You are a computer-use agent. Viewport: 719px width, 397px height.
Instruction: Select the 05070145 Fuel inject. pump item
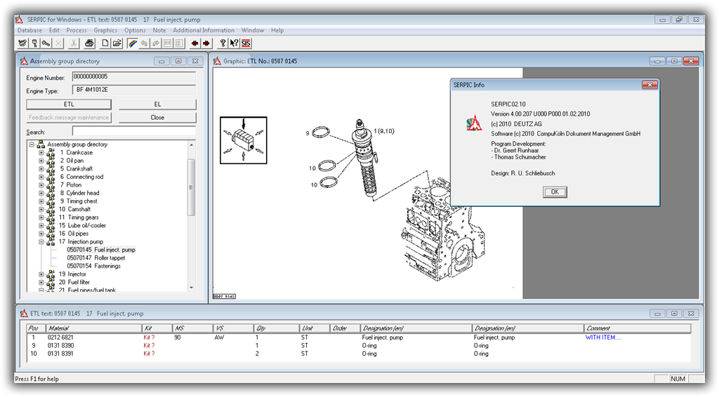[x=101, y=250]
